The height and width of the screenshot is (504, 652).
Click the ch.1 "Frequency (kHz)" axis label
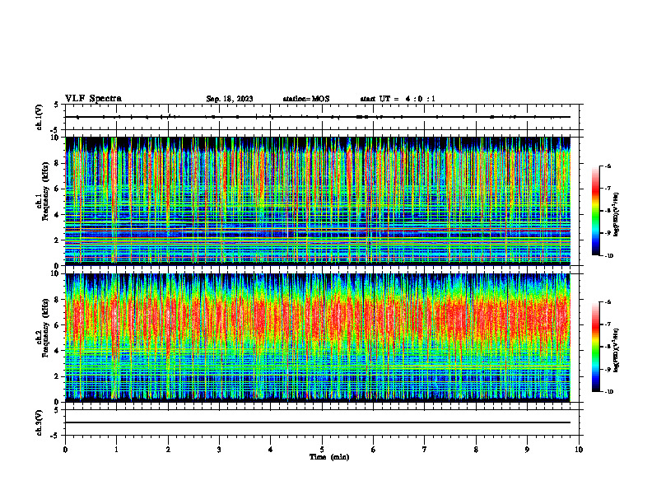45,191
